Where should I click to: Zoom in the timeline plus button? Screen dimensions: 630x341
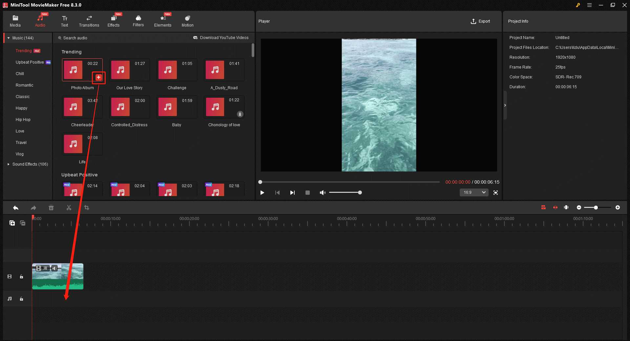click(x=618, y=208)
